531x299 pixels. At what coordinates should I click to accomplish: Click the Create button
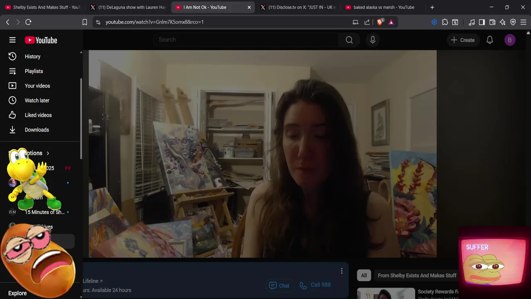point(463,40)
